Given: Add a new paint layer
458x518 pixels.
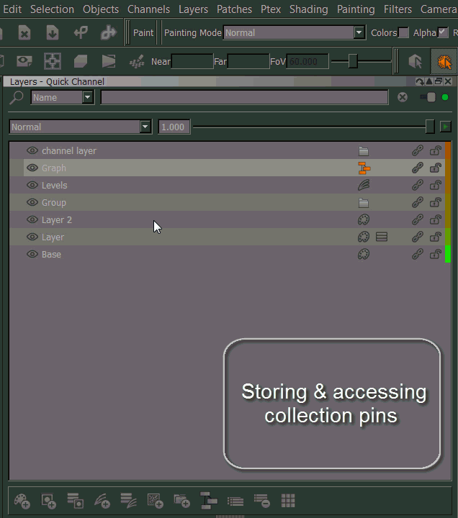Looking at the screenshot, I should [22, 501].
